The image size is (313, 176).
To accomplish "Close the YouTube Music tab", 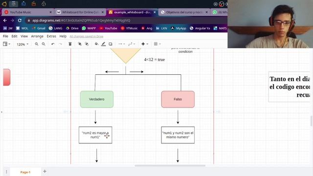I will pyautogui.click(x=50, y=12).
